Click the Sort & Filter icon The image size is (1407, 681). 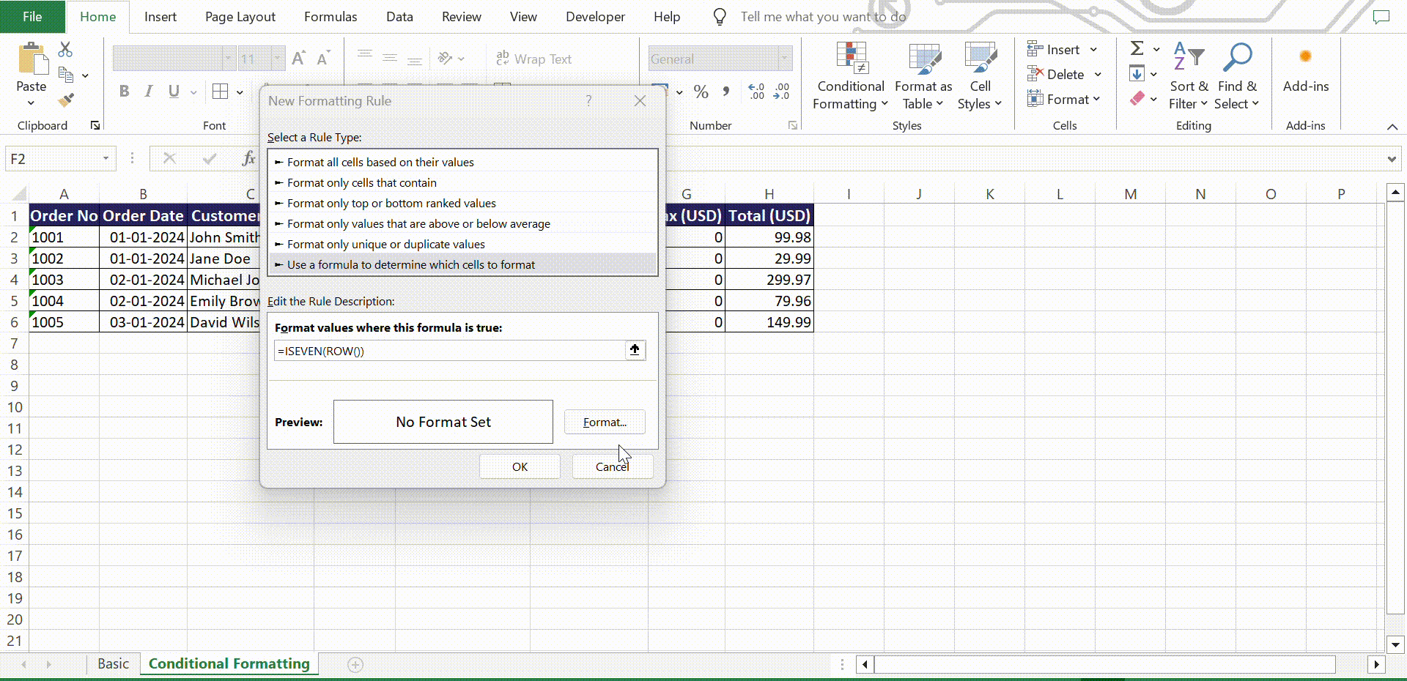(1188, 59)
